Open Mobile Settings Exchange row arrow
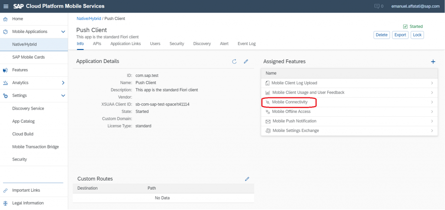445x210 pixels. [432, 131]
